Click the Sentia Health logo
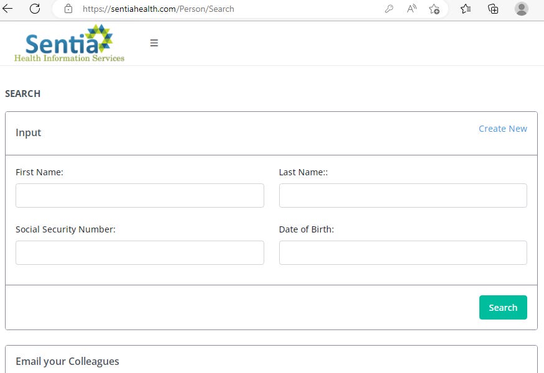This screenshot has height=373, width=544. pyautogui.click(x=68, y=44)
